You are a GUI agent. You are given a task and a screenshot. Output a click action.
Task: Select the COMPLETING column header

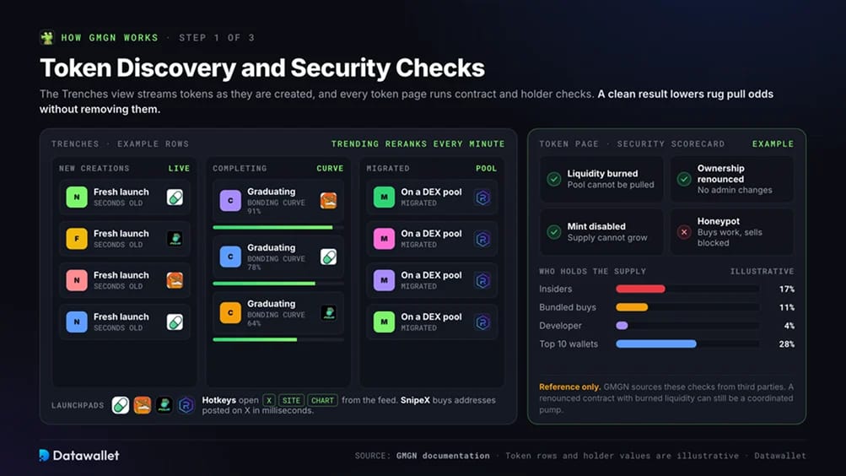point(240,169)
